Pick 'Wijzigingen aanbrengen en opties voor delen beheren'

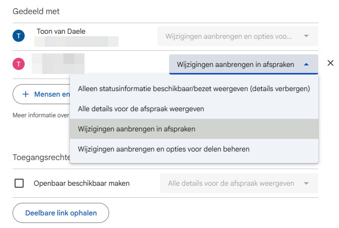(x=163, y=149)
